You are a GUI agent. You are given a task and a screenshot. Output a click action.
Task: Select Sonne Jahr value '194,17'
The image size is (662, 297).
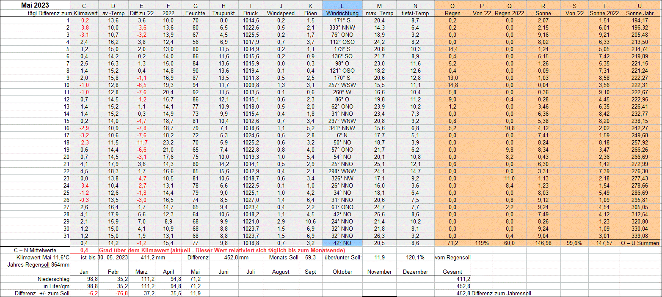click(640, 20)
